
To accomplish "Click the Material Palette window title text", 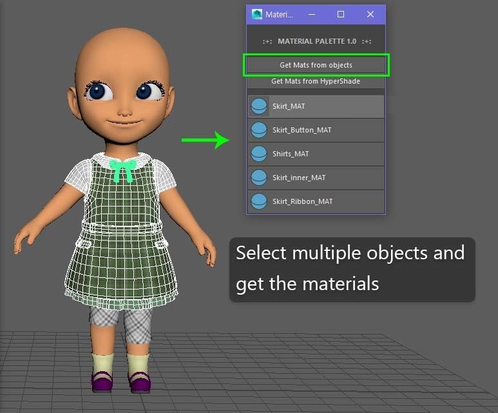I will [x=279, y=15].
